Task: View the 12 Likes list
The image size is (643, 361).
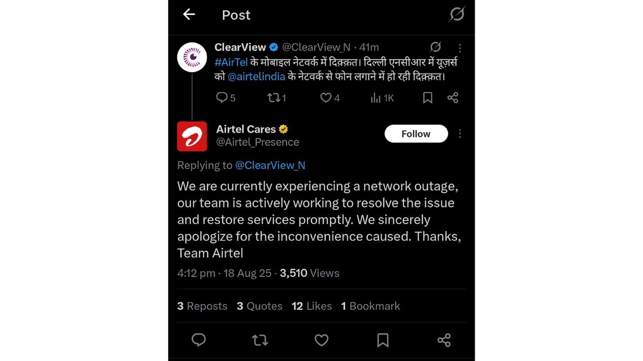Action: [x=311, y=306]
